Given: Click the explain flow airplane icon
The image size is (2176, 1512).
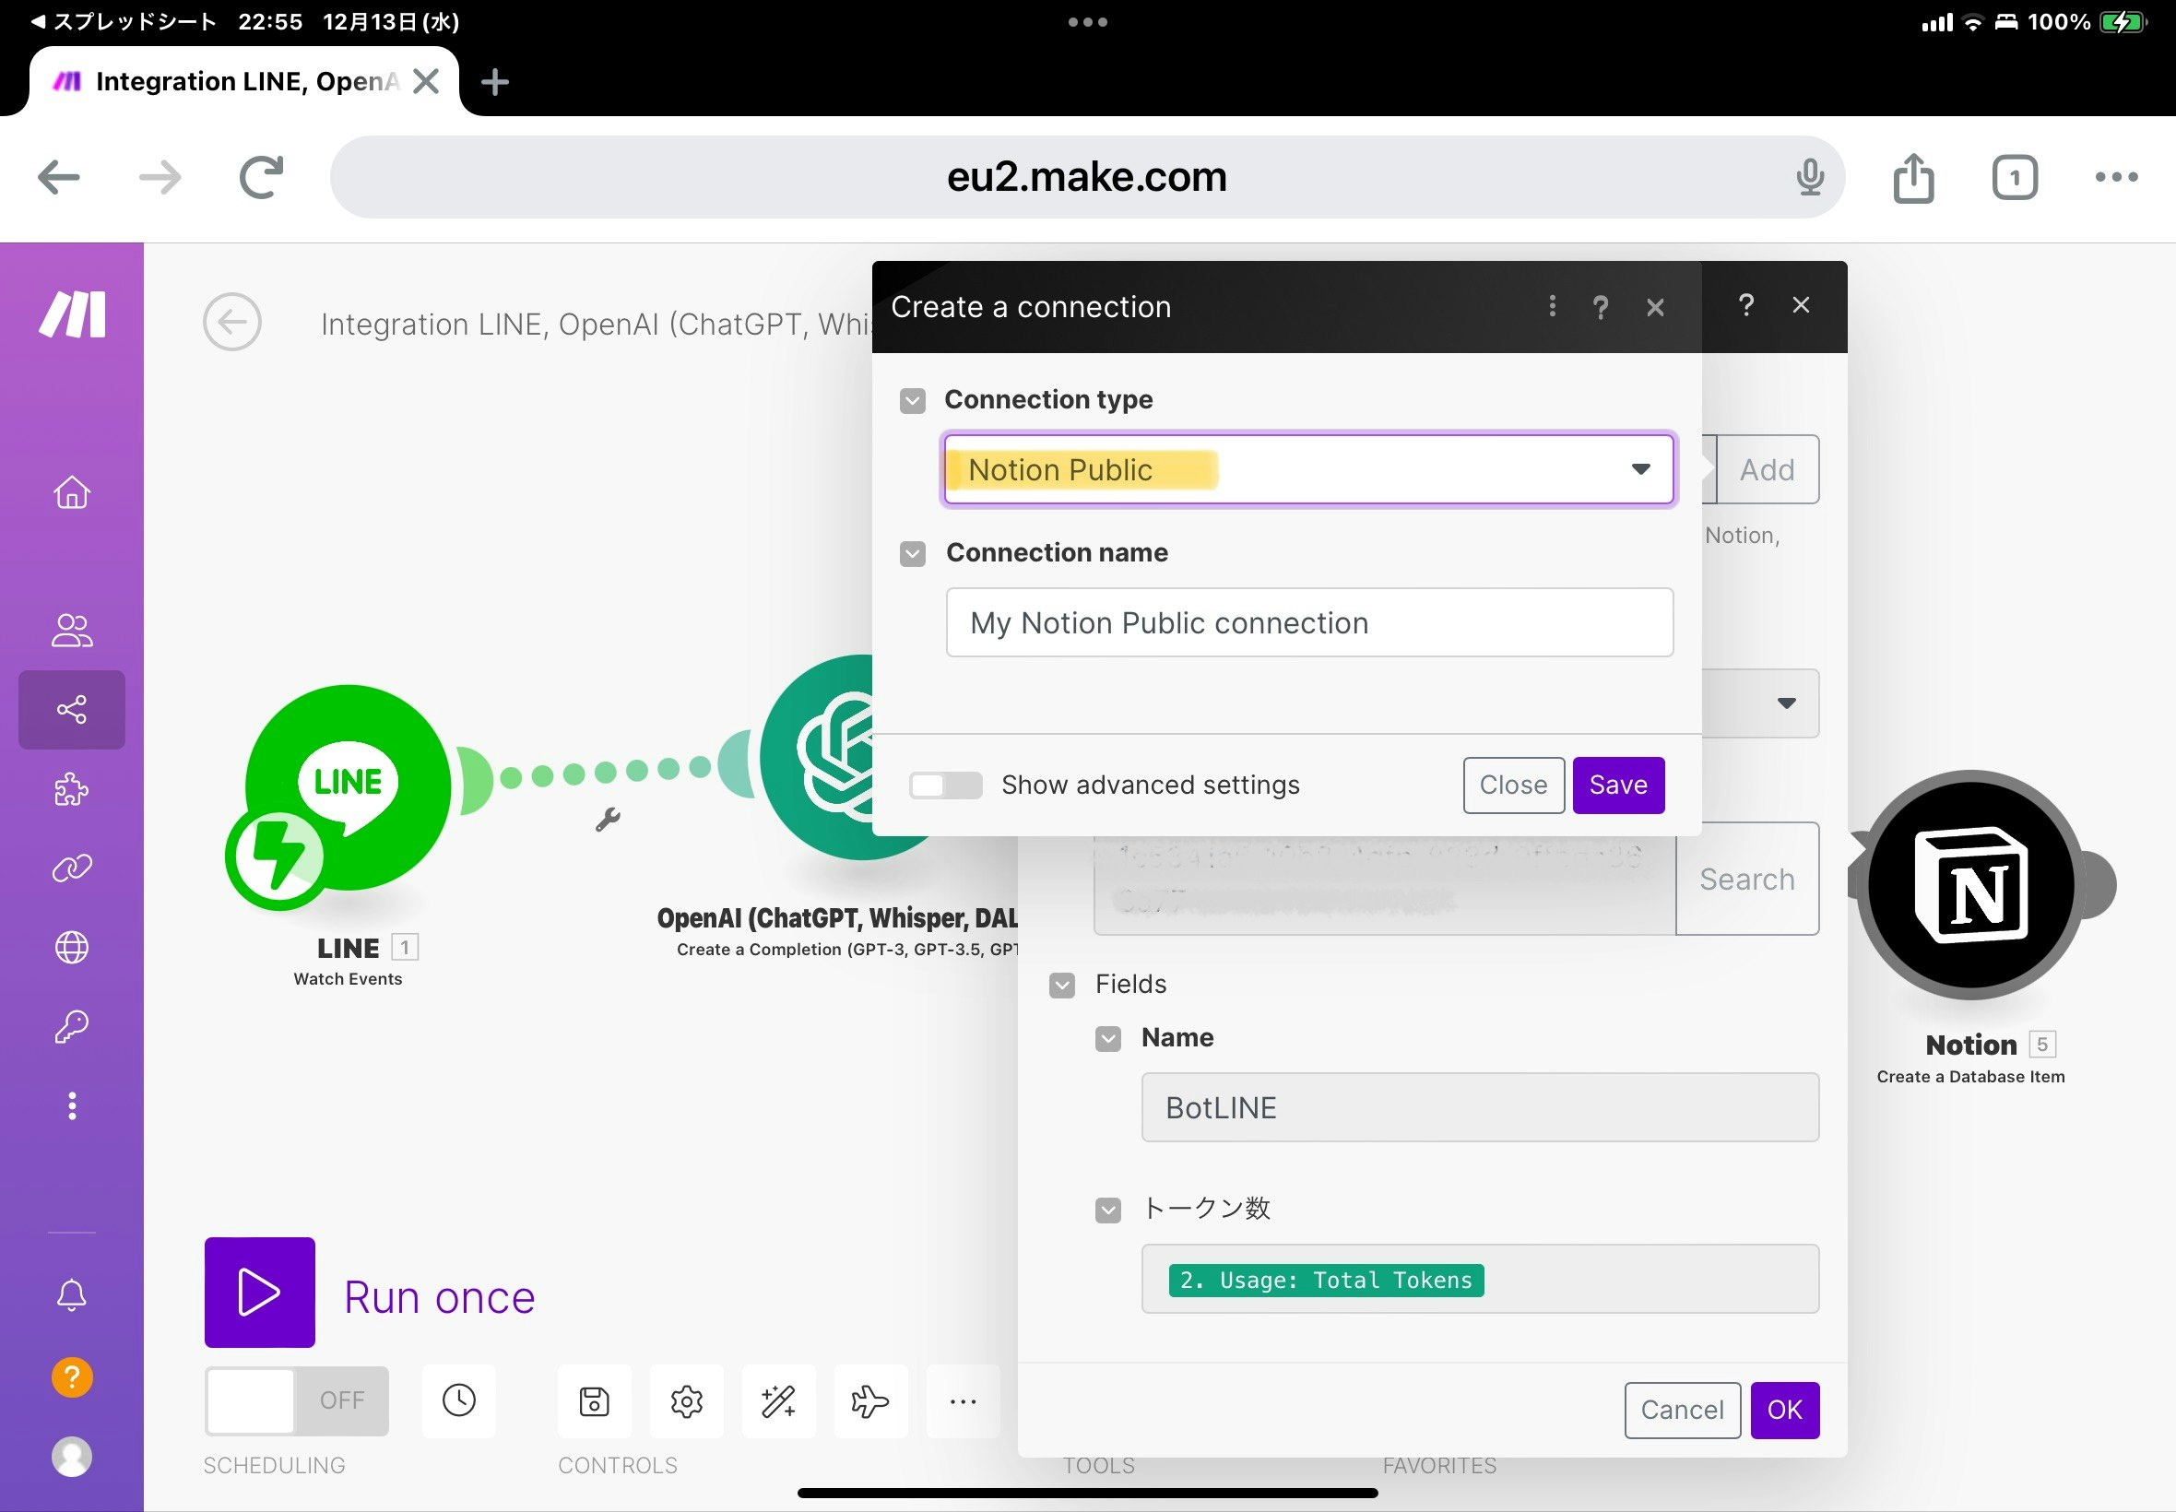Looking at the screenshot, I should (869, 1400).
